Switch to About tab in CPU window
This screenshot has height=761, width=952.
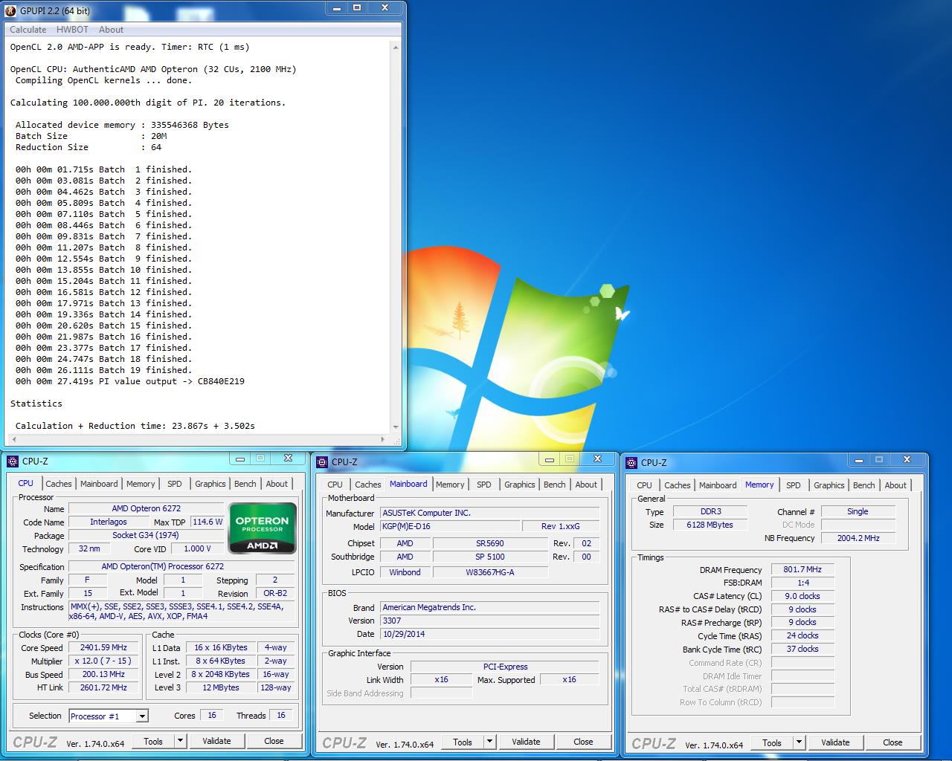tap(277, 484)
